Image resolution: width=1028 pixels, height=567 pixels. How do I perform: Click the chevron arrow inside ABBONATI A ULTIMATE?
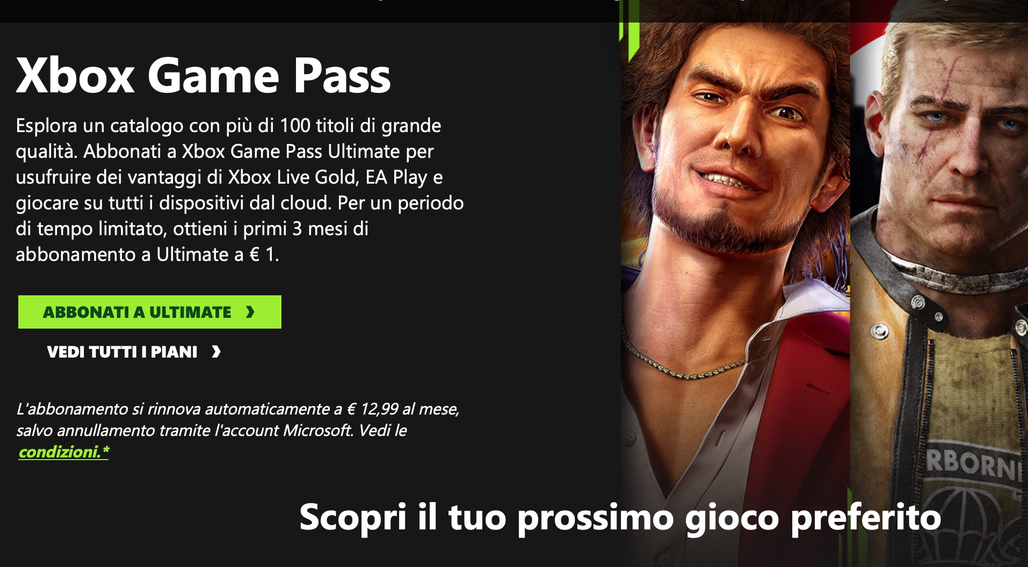pyautogui.click(x=250, y=312)
